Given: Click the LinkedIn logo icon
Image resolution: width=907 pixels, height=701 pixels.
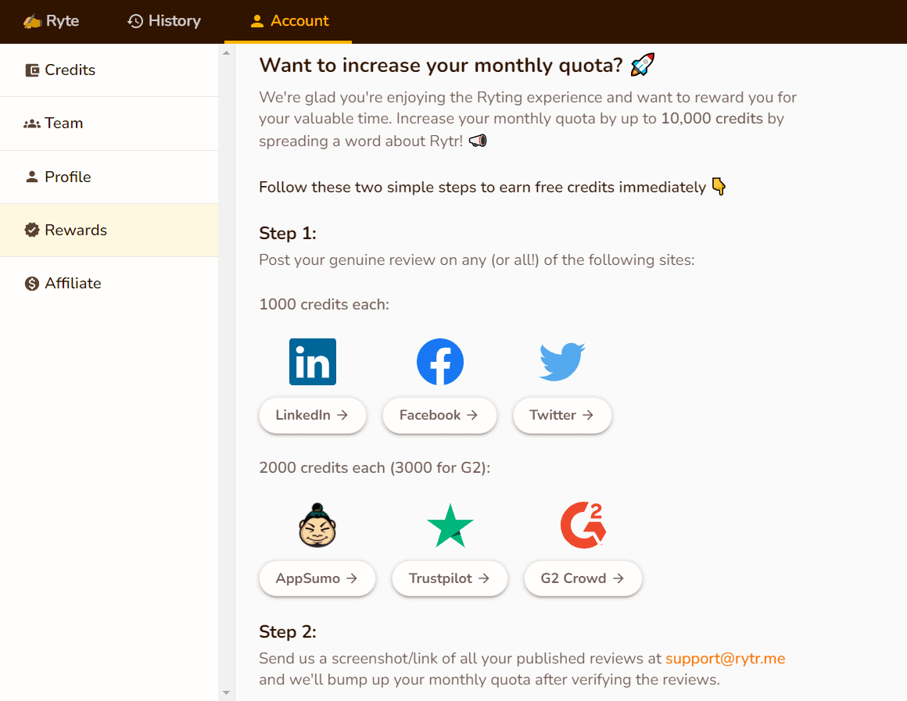Looking at the screenshot, I should point(313,362).
